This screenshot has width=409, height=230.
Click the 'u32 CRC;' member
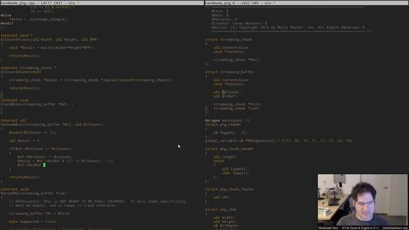pos(222,197)
